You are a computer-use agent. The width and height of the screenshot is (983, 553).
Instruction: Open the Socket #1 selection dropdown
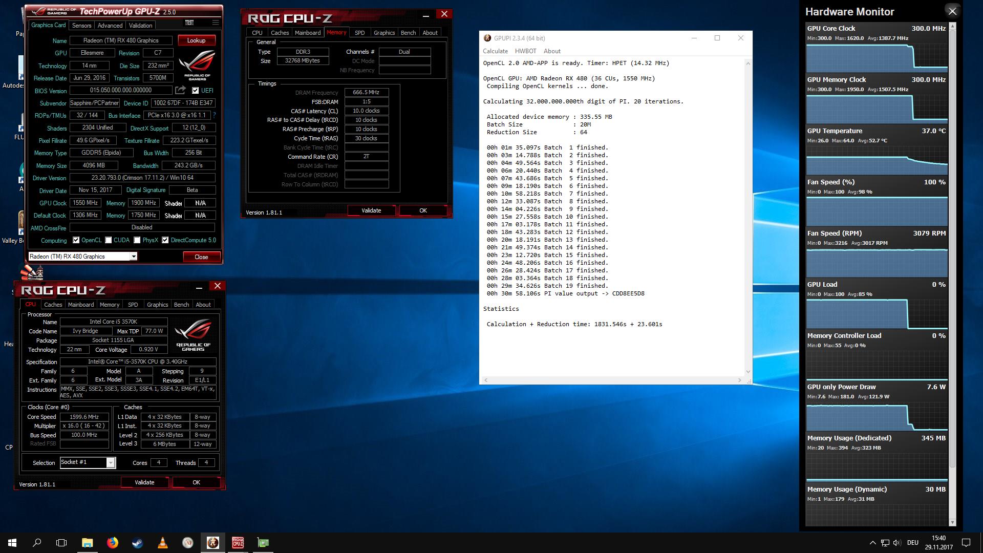click(111, 463)
